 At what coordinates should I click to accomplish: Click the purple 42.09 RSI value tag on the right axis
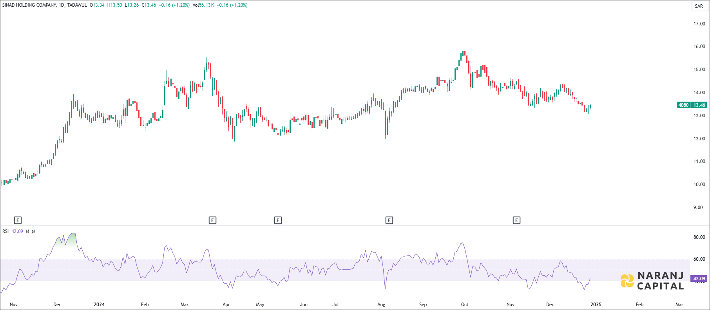[x=699, y=279]
